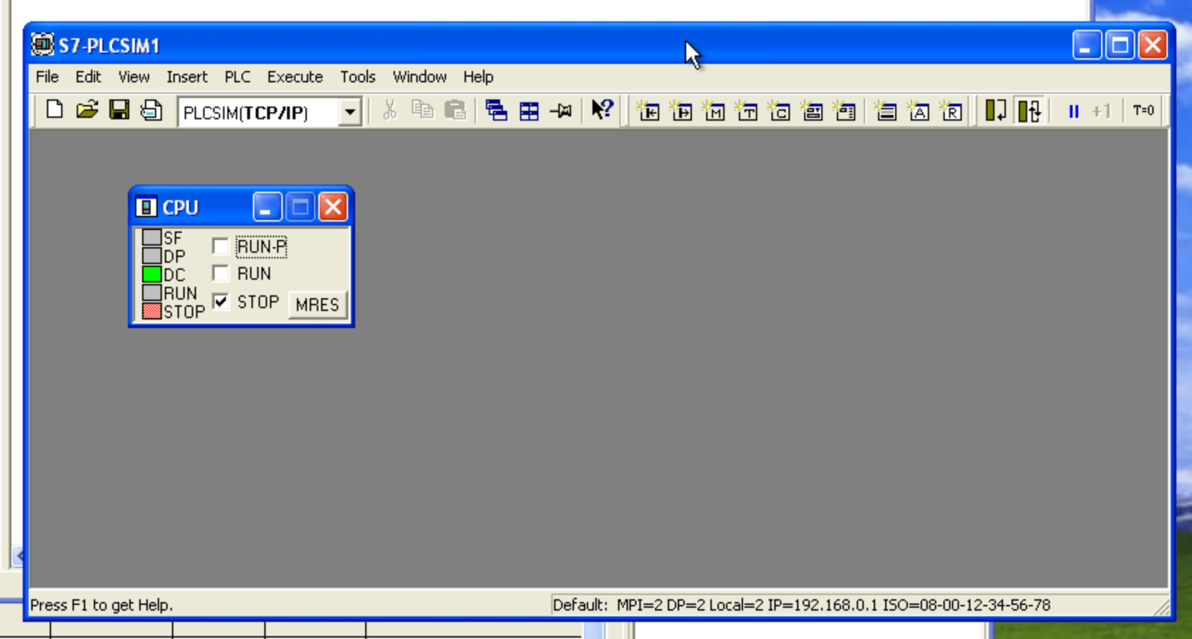Open the View menu
The height and width of the screenshot is (639, 1192).
pos(134,77)
